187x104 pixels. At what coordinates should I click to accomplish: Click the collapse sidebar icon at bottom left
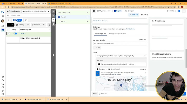(3, 94)
